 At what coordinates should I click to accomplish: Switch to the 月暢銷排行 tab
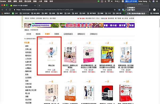click(x=94, y=34)
